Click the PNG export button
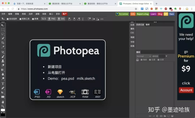The width and height of the screenshot is (195, 118). [52, 19]
